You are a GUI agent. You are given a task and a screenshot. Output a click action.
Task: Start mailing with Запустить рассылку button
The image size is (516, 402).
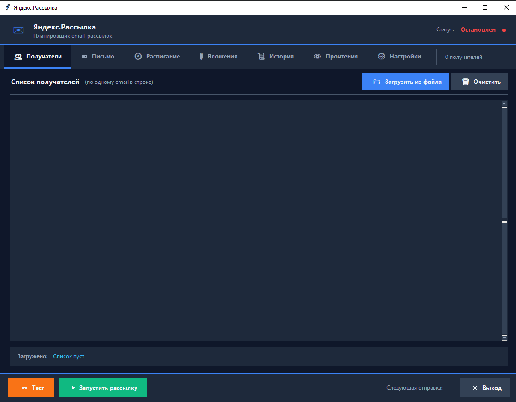(103, 388)
